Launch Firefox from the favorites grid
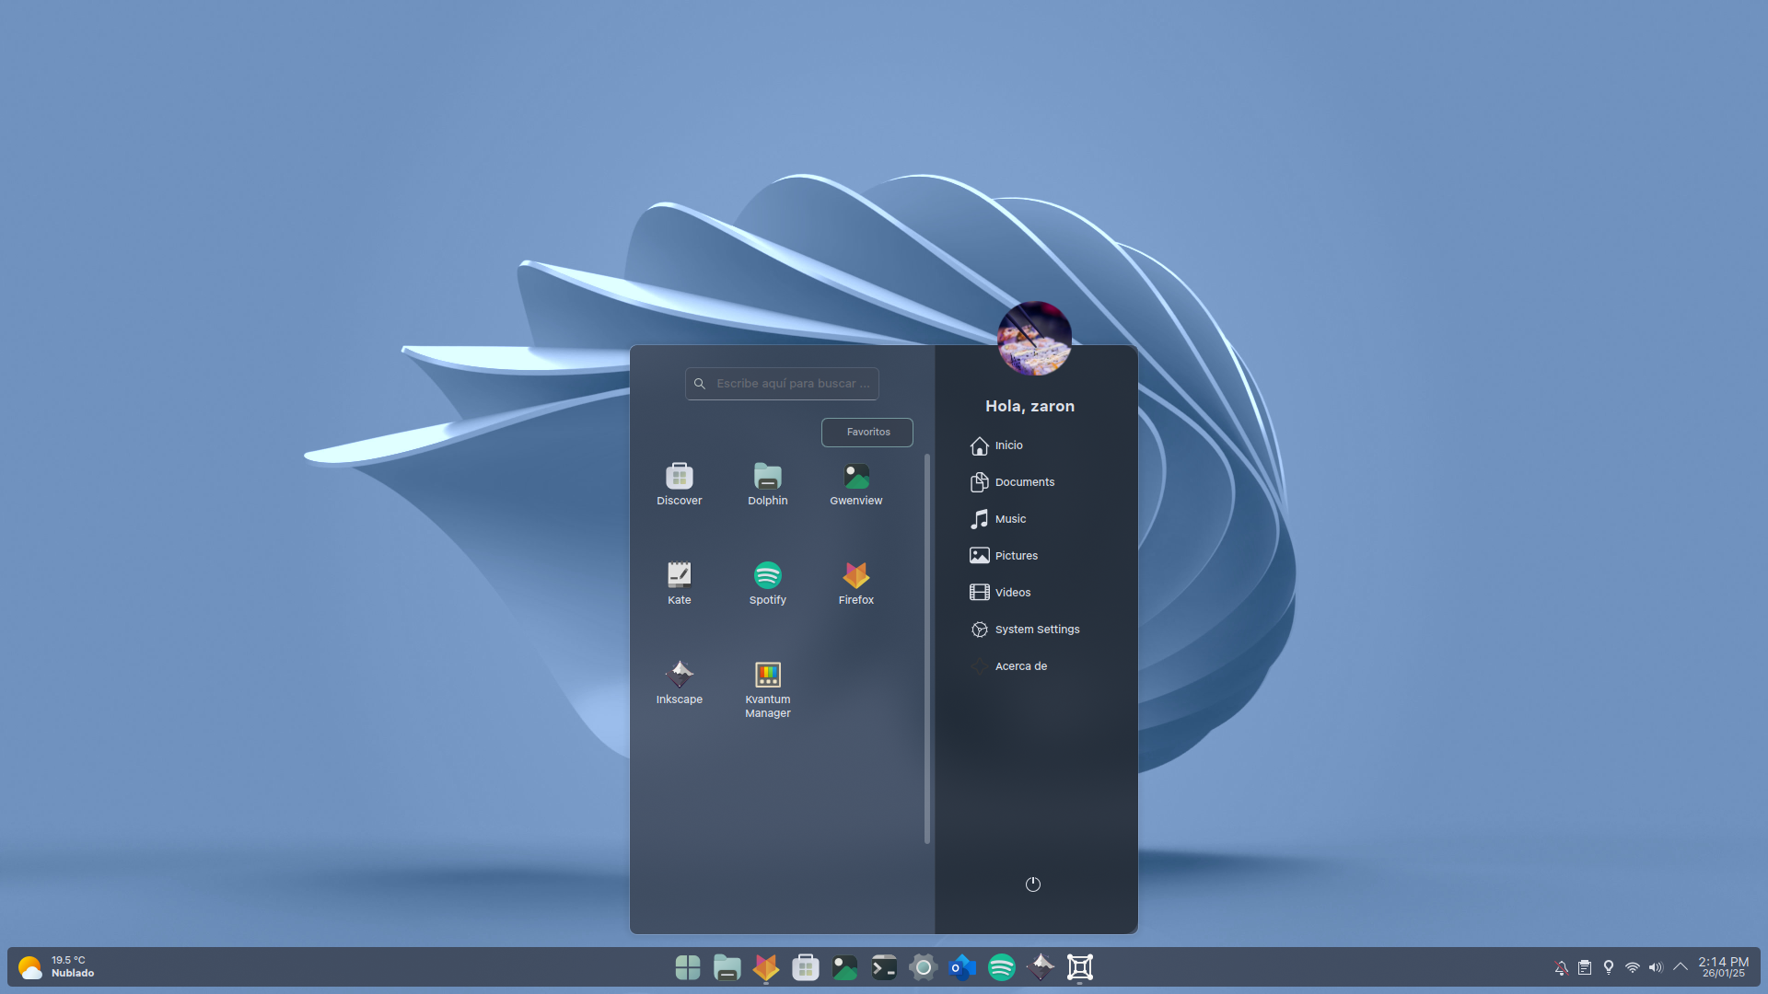The image size is (1768, 994). 855,584
